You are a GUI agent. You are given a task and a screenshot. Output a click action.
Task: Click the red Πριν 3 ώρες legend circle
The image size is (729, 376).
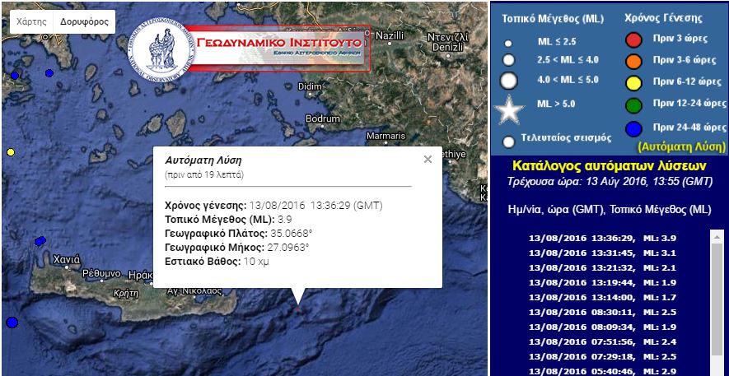click(633, 39)
